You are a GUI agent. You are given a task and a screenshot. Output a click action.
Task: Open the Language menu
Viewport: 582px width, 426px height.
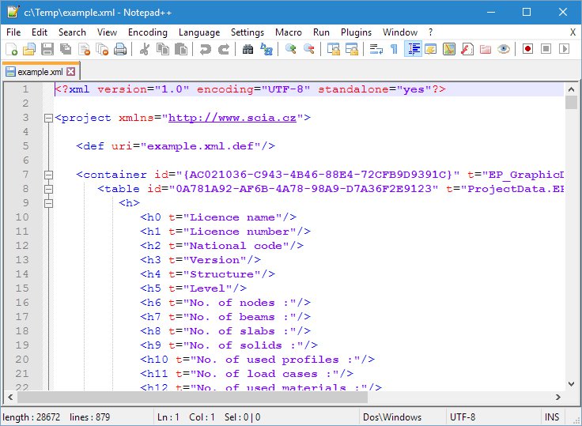point(199,32)
